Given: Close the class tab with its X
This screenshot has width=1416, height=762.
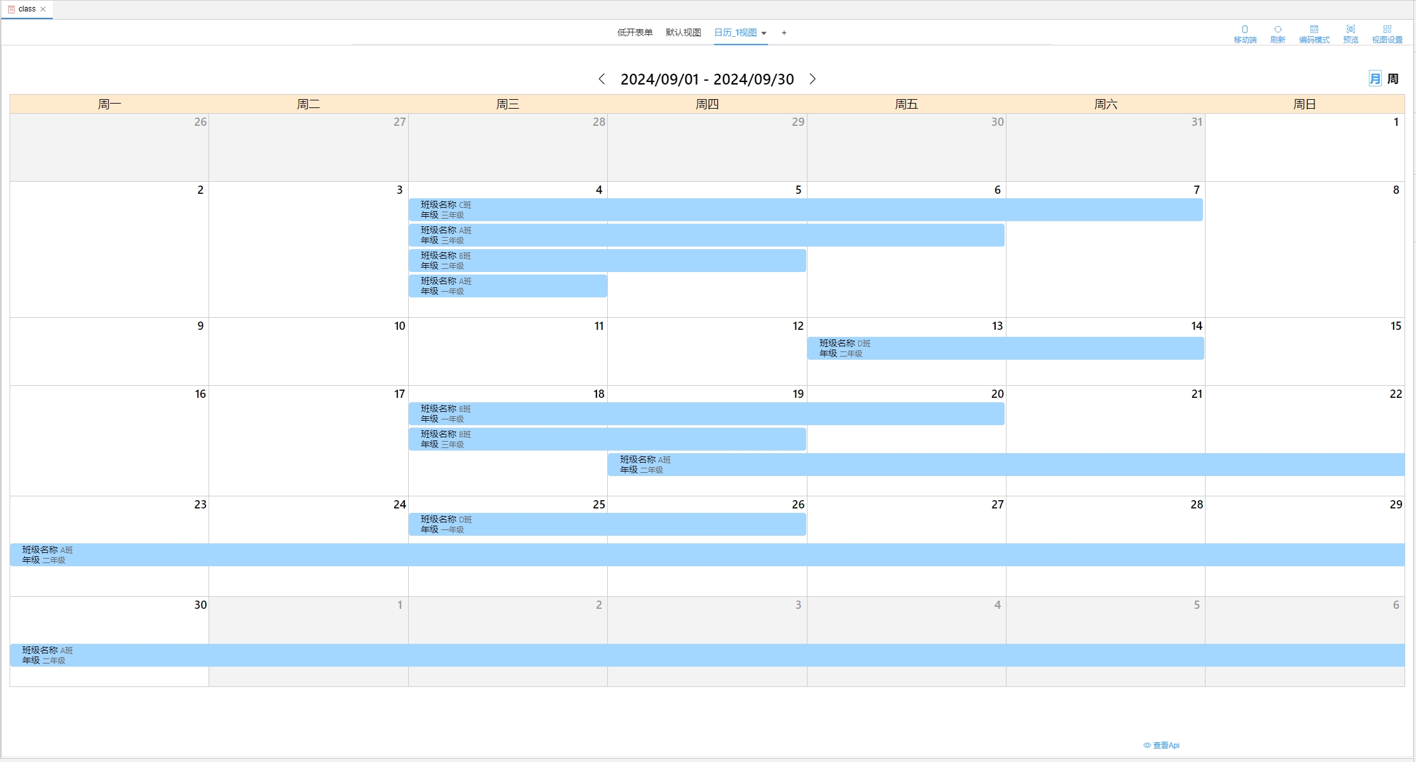Looking at the screenshot, I should pos(43,9).
